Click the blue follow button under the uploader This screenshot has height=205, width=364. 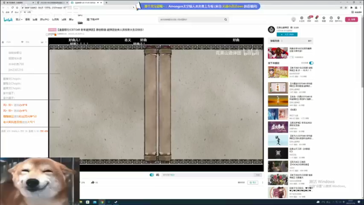click(287, 35)
